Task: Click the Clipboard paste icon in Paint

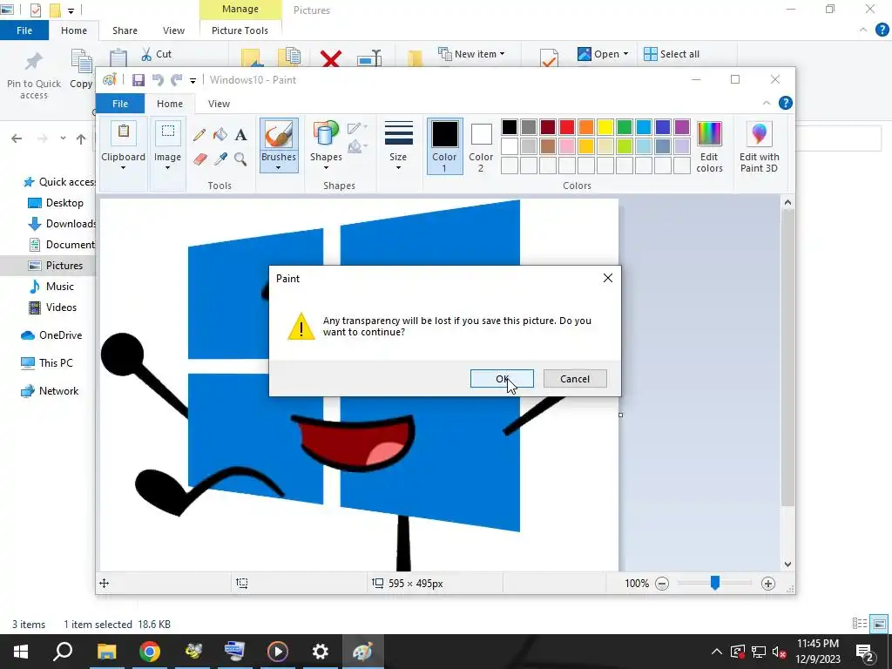Action: pyautogui.click(x=123, y=133)
